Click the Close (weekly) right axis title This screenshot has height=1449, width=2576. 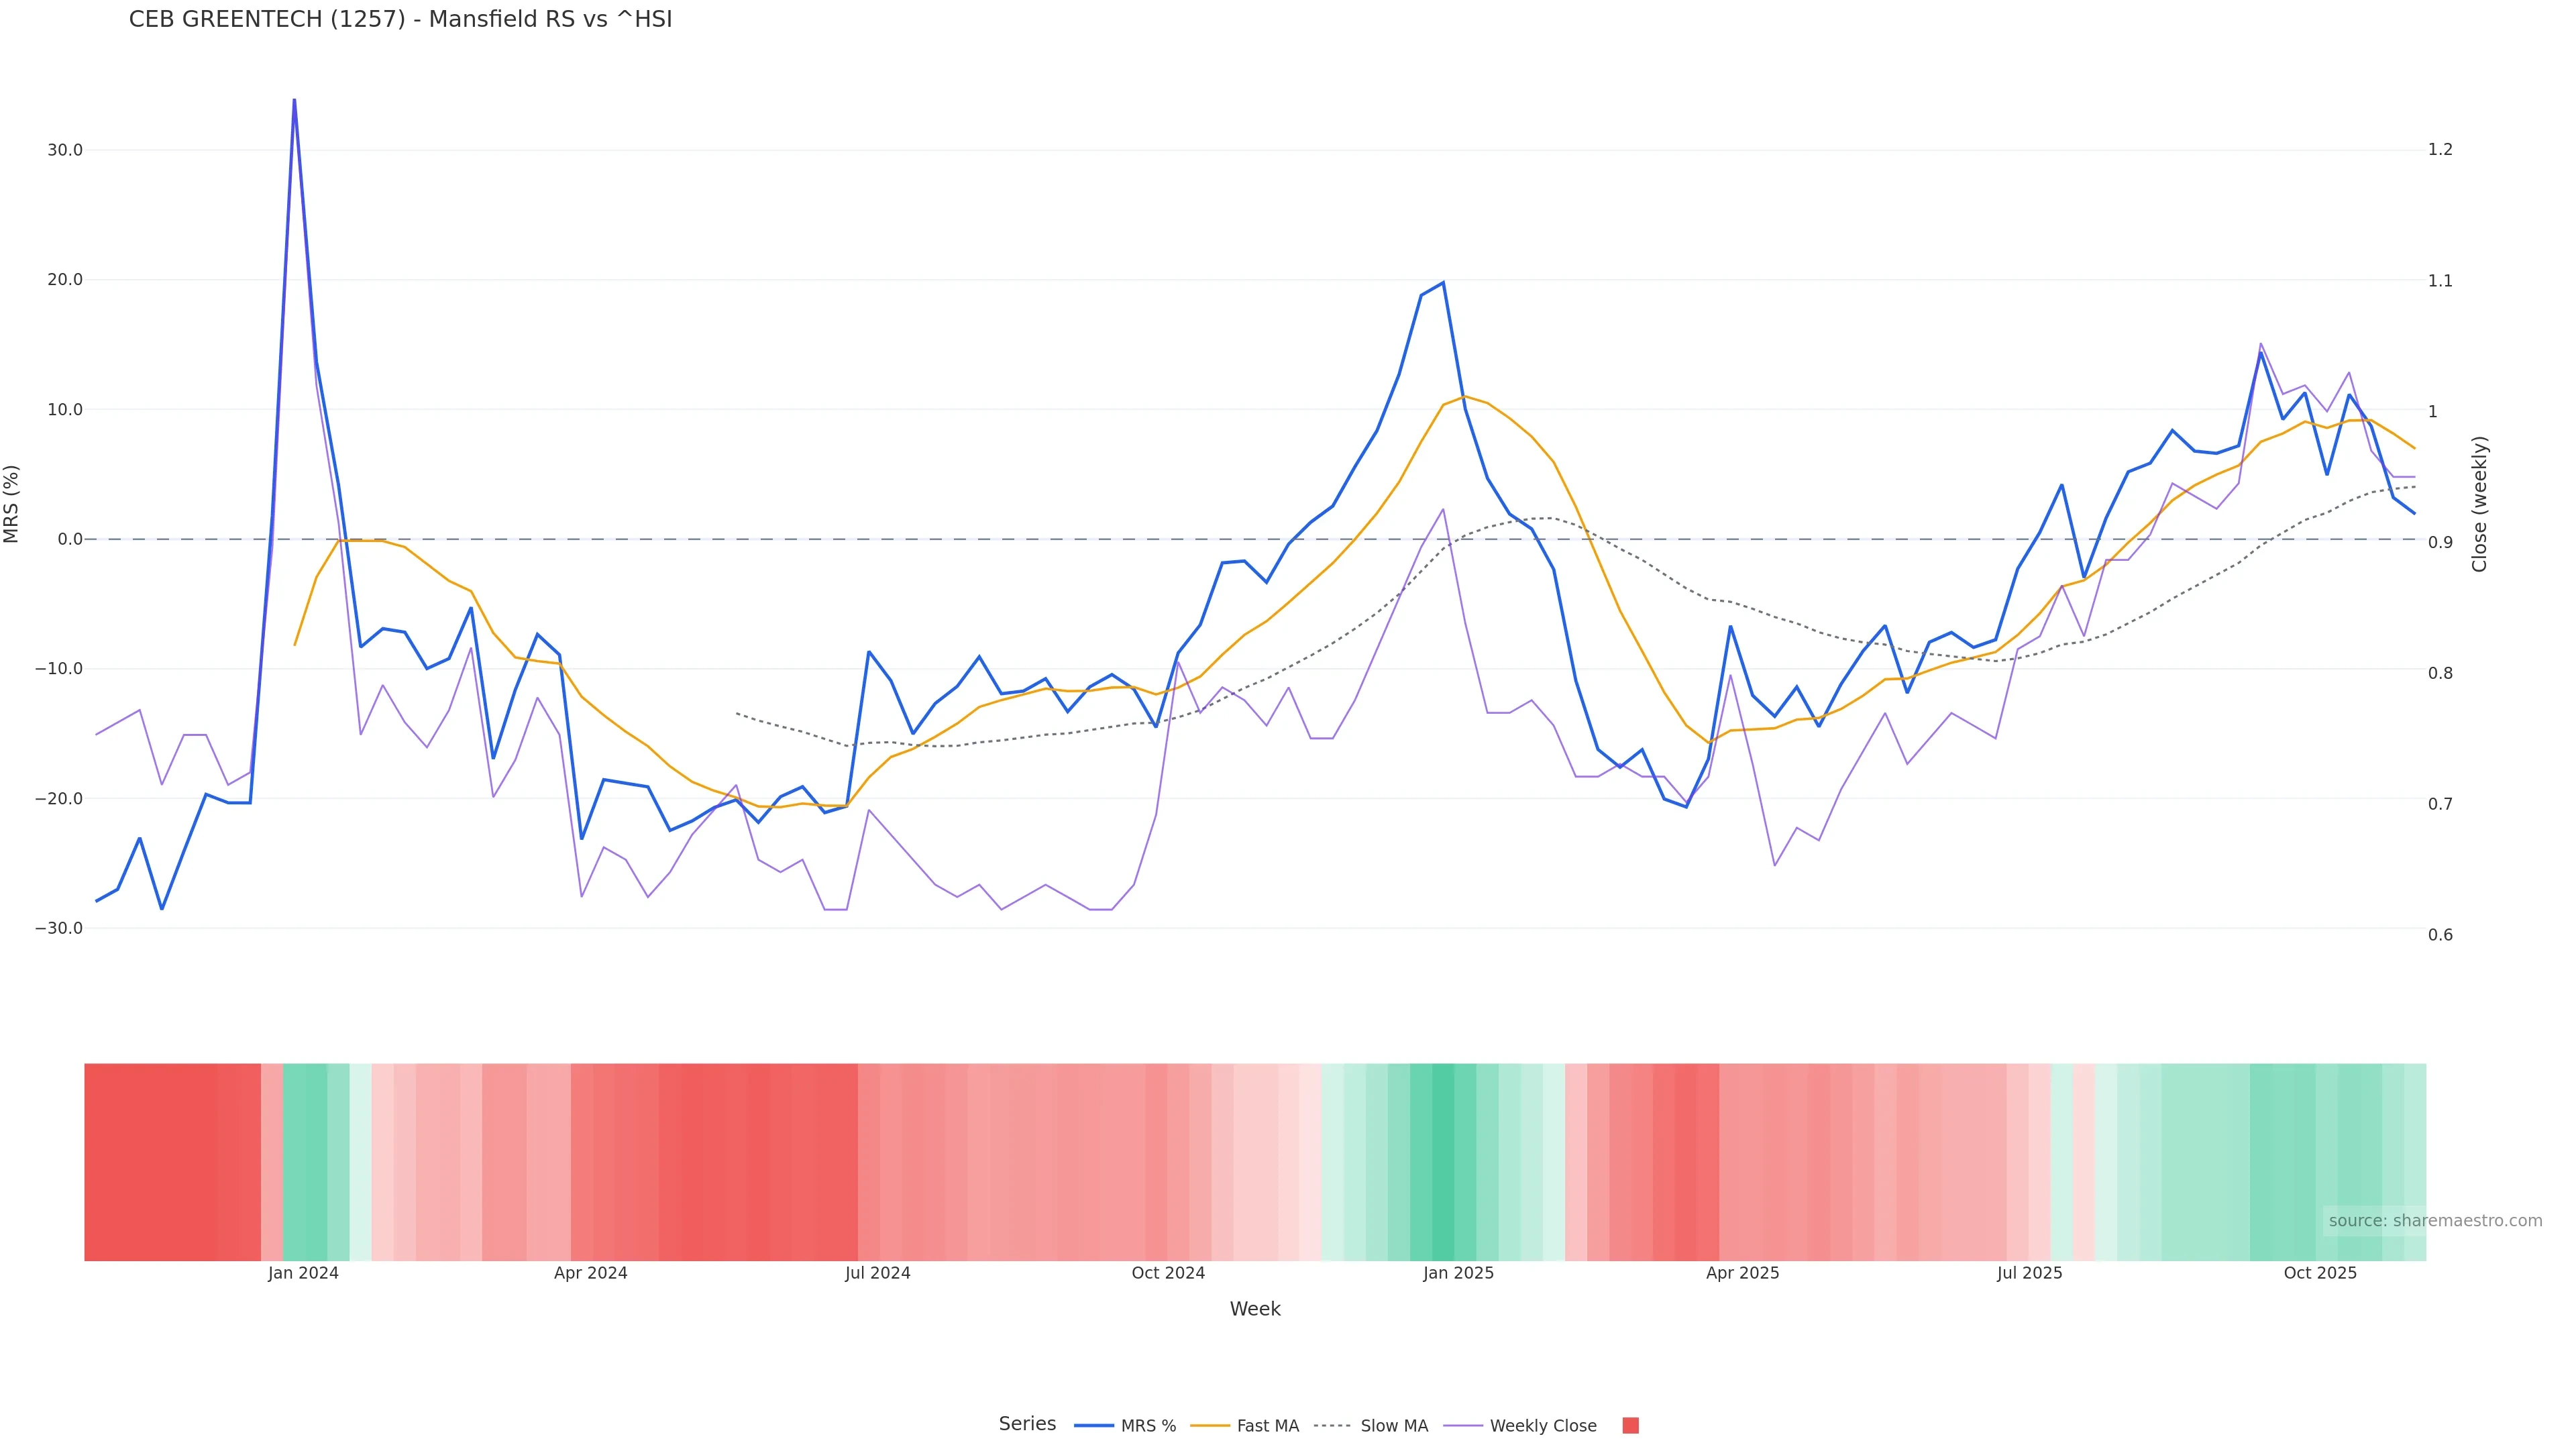pos(2479,504)
